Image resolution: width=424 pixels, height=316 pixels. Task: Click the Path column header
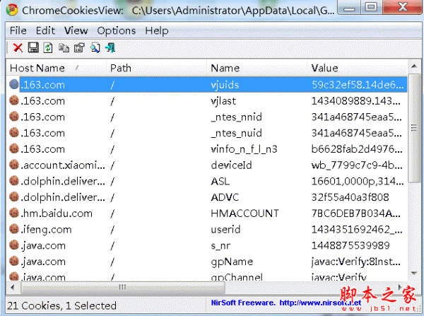point(120,68)
